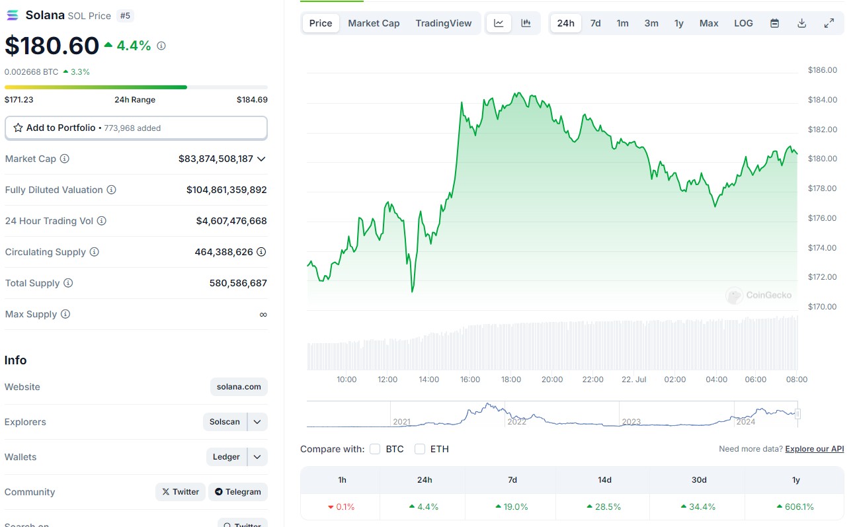Click the $180.60 price text
851x527 pixels.
click(x=52, y=46)
